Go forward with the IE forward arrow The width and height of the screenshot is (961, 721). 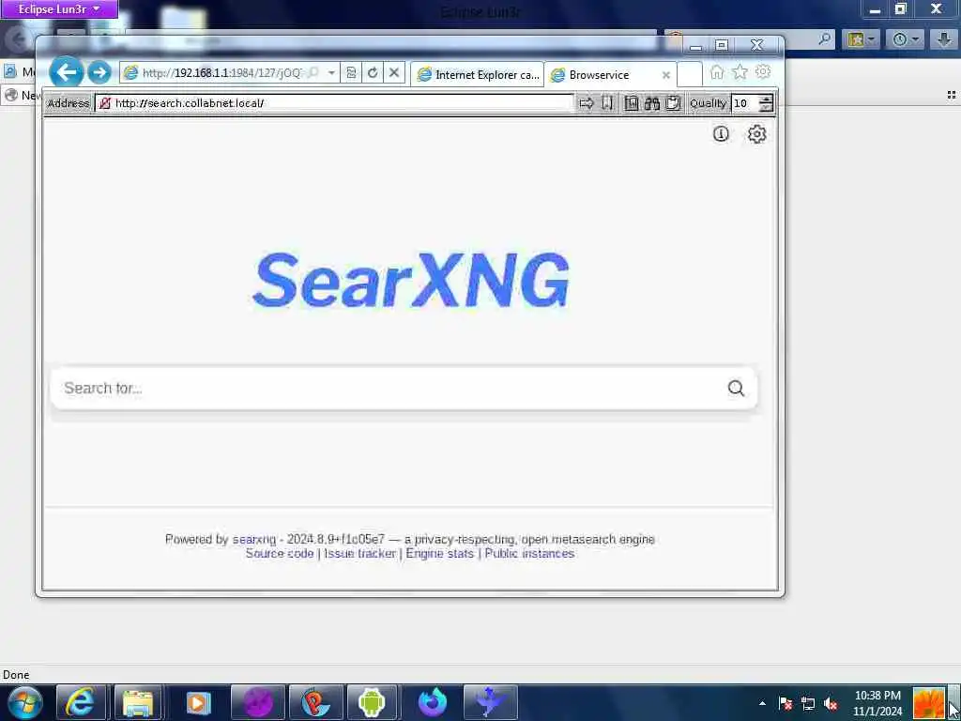click(x=99, y=73)
